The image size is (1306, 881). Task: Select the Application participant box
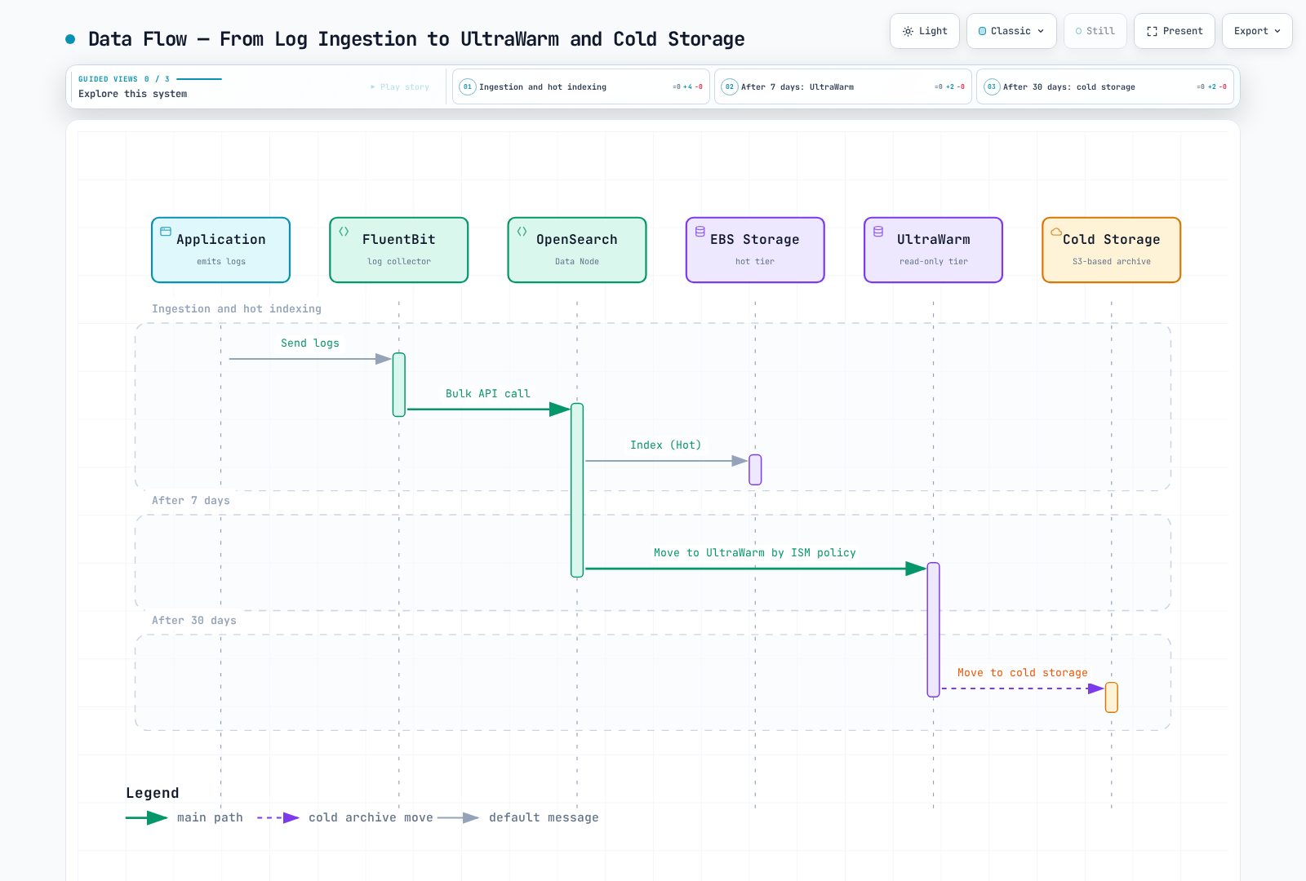click(x=220, y=250)
